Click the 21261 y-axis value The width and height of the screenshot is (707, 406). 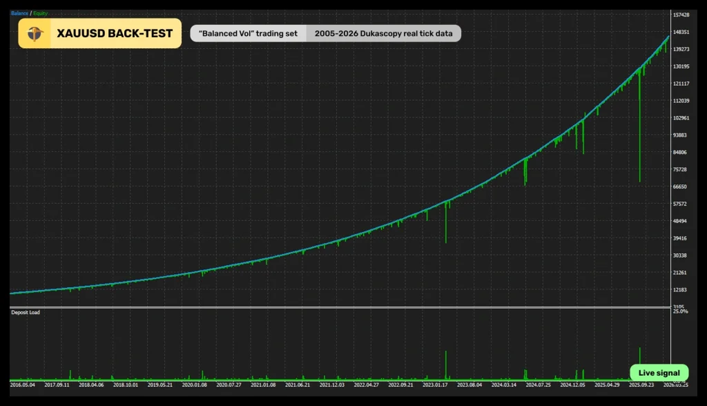(x=679, y=273)
